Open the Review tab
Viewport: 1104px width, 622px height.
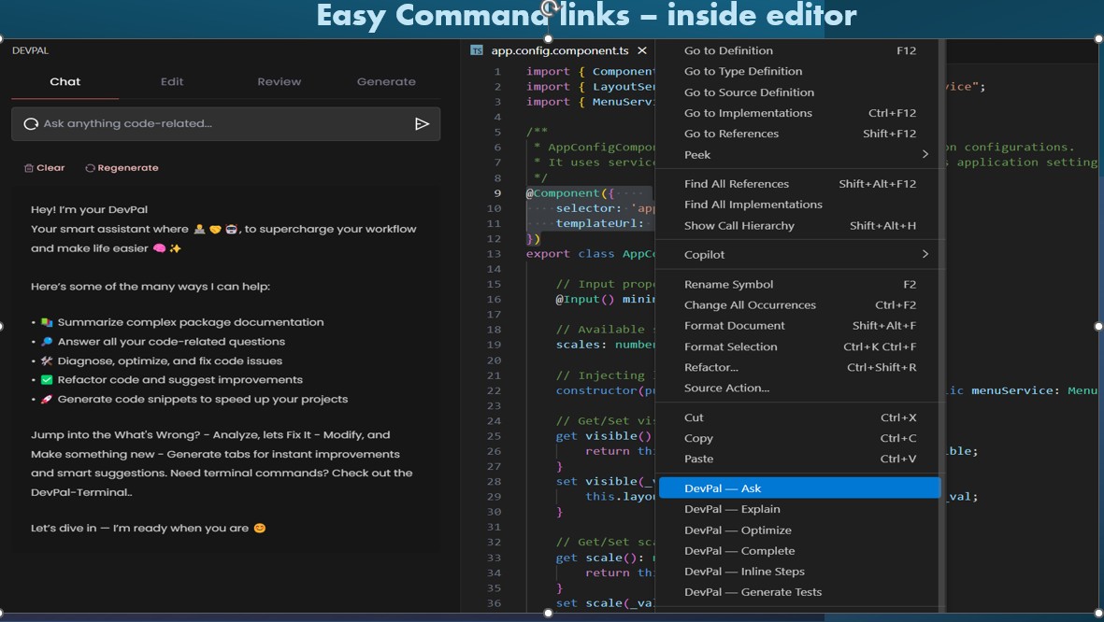(279, 81)
